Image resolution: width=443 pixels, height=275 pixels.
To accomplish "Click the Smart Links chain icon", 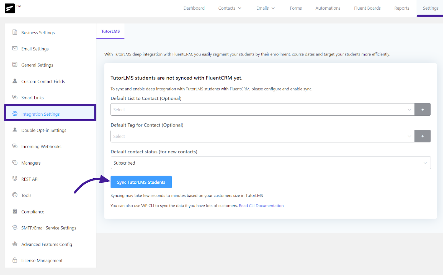I will (x=15, y=97).
